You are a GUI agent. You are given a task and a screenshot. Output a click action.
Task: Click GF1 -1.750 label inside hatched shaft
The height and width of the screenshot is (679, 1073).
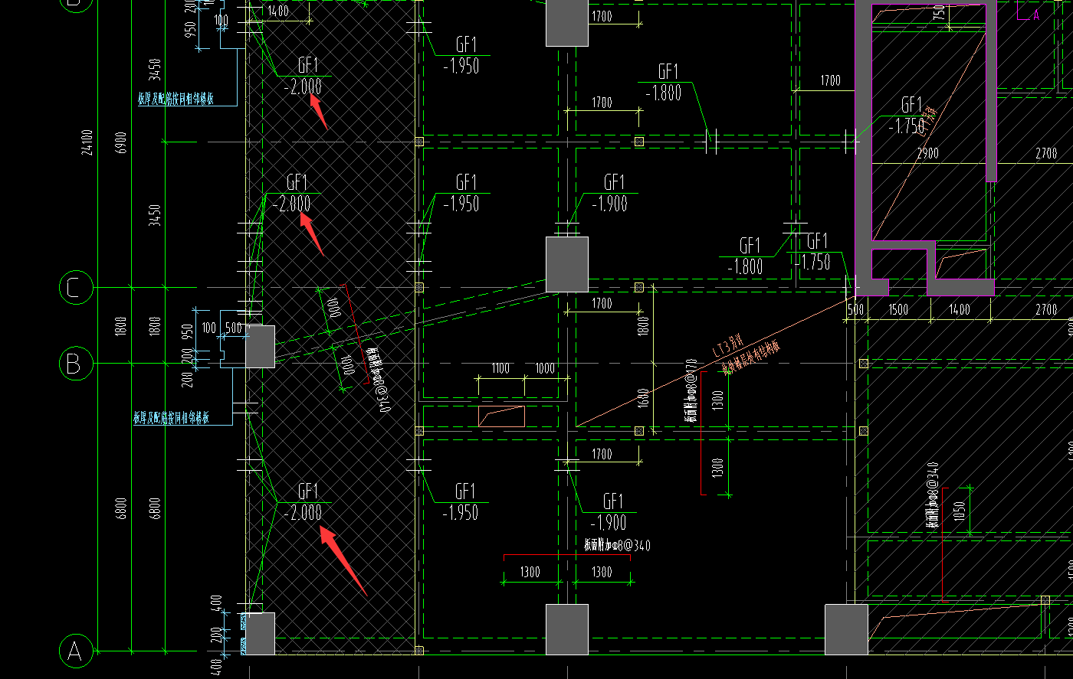(x=908, y=115)
